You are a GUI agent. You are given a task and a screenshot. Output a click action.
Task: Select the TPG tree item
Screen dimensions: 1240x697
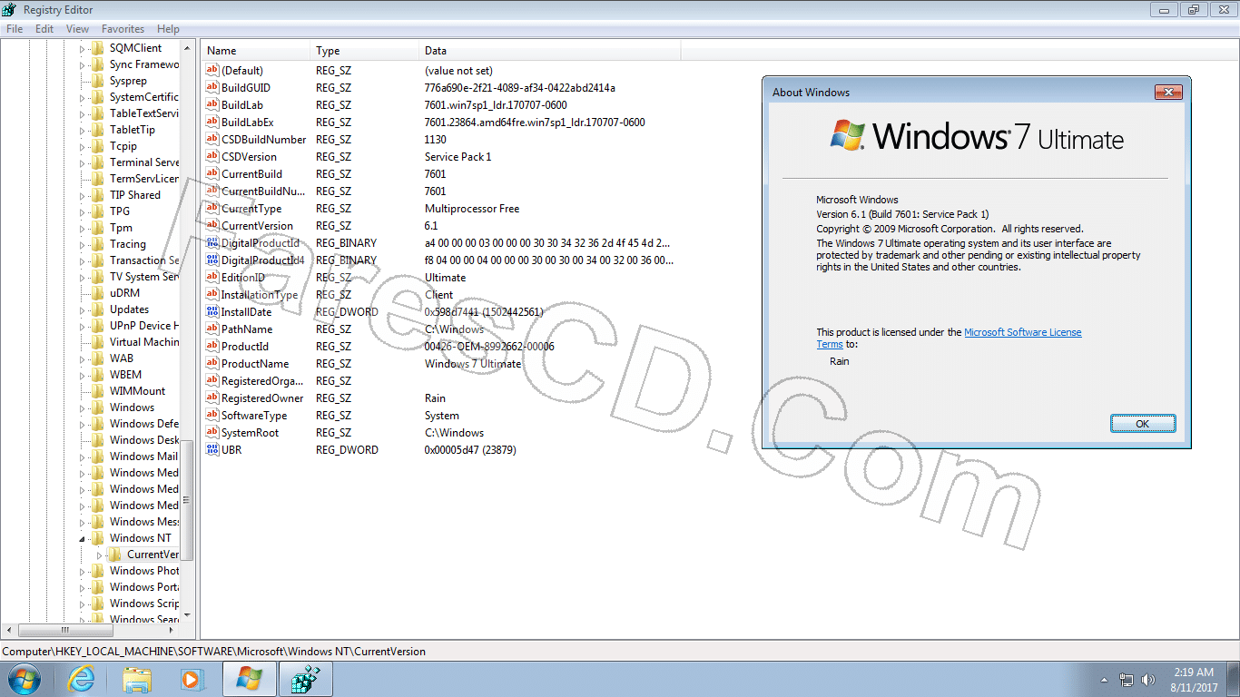point(120,211)
